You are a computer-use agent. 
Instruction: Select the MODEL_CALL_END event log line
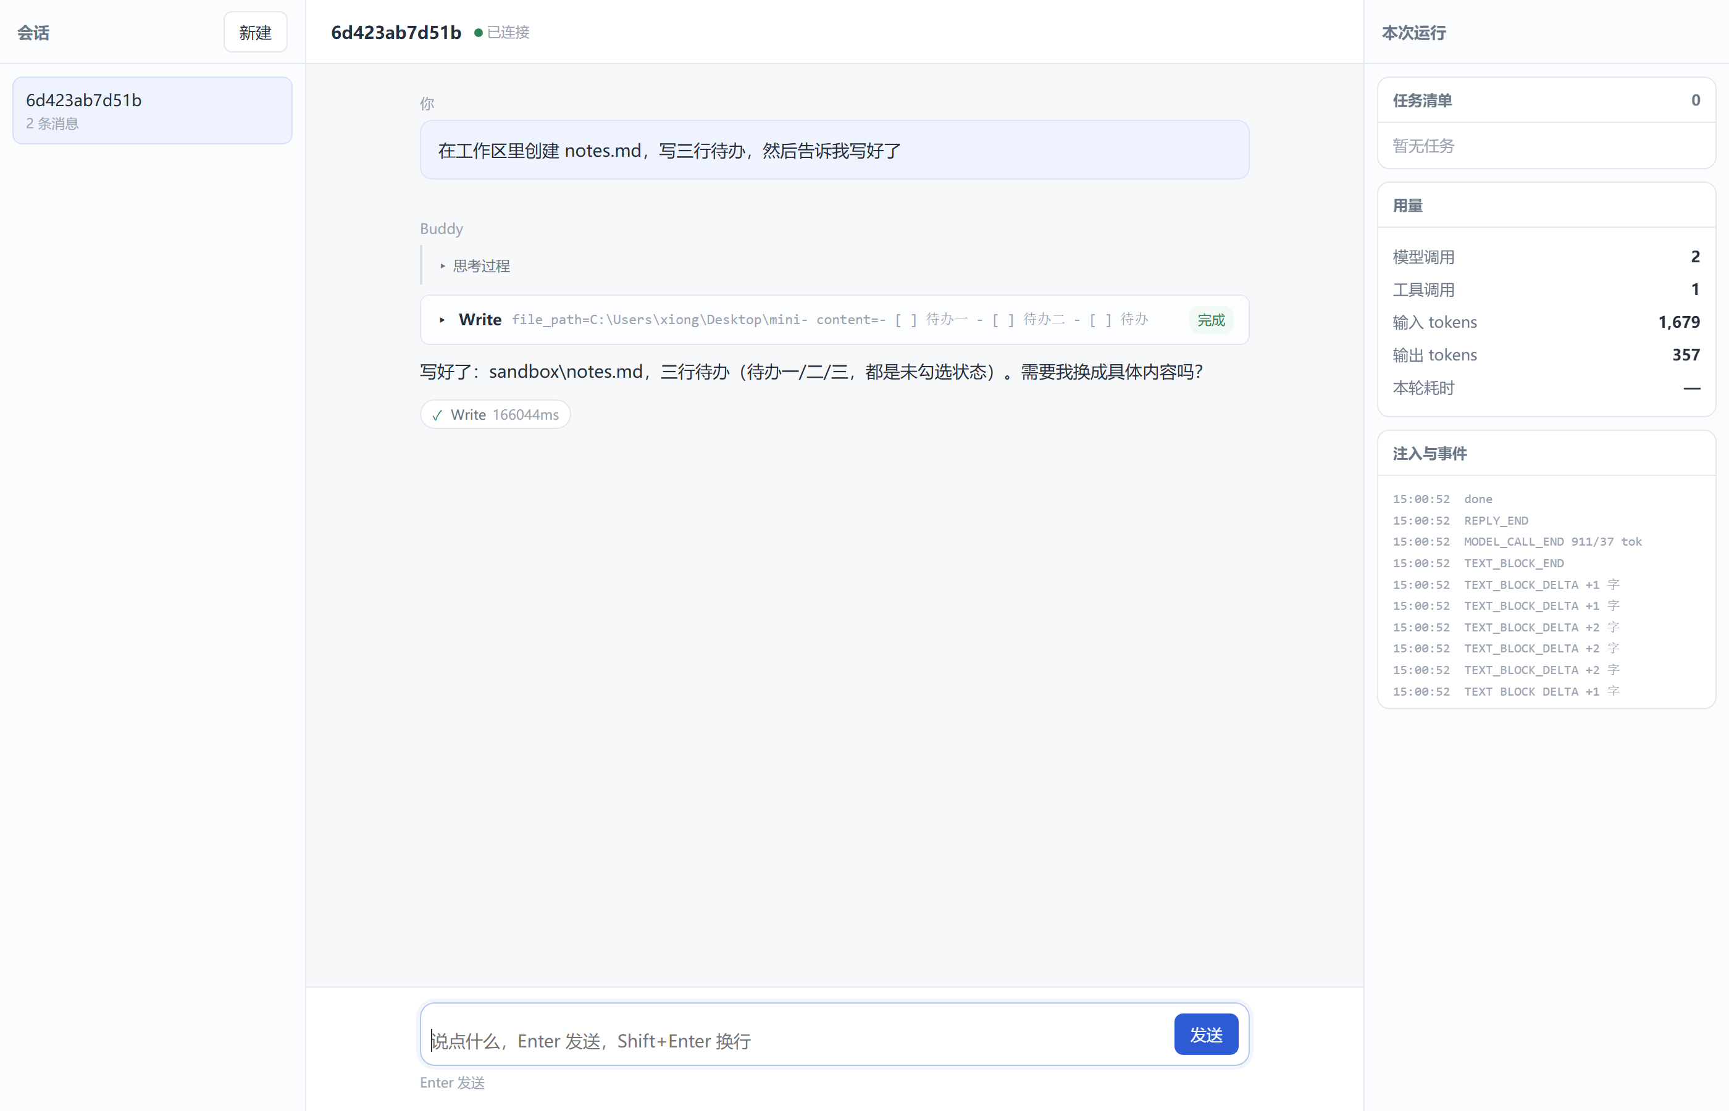click(1517, 542)
